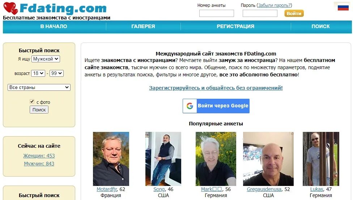Screen dimensions: 353x200
Task: Expand the 'Мужской' gender dropdown
Action: [46, 59]
